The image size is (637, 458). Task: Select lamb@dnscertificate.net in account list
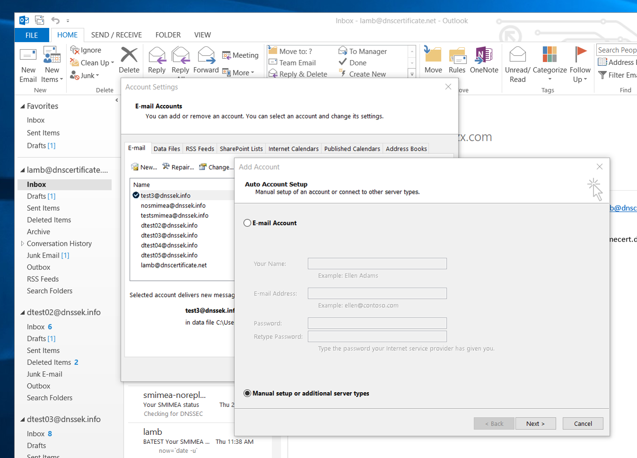click(x=174, y=265)
